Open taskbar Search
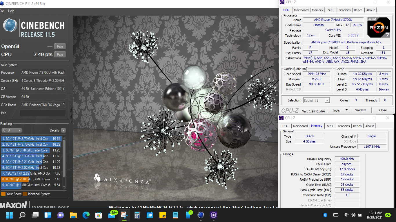 coord(22,215)
